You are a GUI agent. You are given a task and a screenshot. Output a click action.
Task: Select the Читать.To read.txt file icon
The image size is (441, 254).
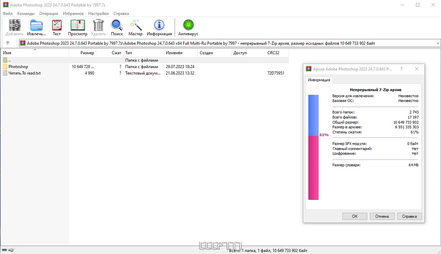click(x=5, y=73)
